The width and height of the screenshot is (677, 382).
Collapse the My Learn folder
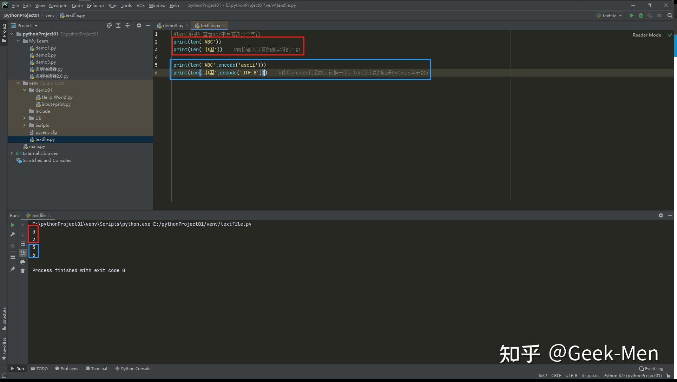coord(18,41)
